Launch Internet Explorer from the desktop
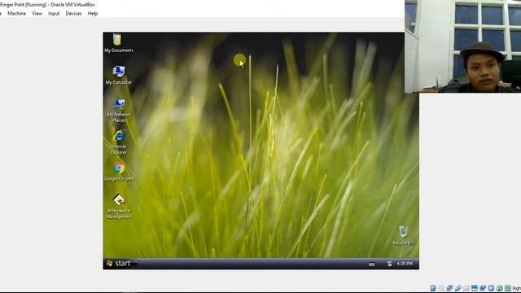Image resolution: width=521 pixels, height=293 pixels. tap(119, 142)
